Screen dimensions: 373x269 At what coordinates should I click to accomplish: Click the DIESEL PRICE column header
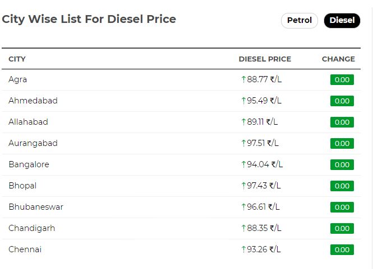point(265,59)
